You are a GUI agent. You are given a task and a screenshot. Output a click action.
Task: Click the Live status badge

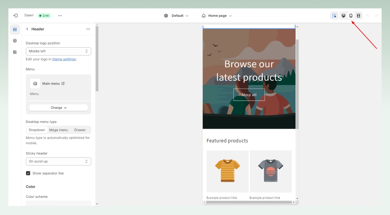tap(44, 15)
